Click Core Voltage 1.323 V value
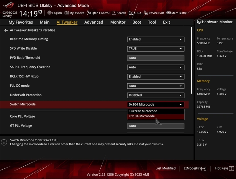The image size is (236, 179). pos(222,56)
